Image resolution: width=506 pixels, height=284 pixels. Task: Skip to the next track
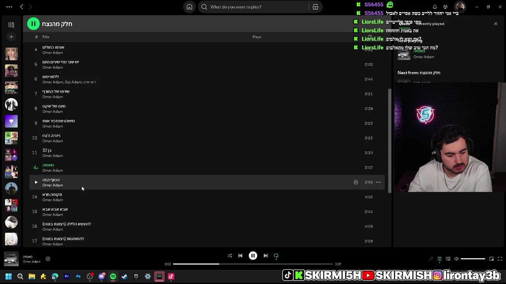pos(266,256)
